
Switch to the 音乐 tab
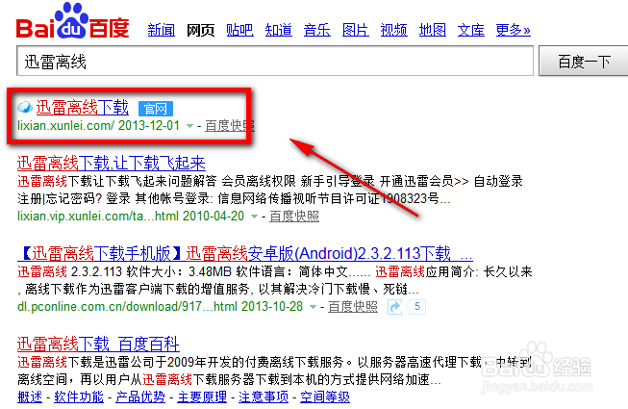[x=316, y=30]
